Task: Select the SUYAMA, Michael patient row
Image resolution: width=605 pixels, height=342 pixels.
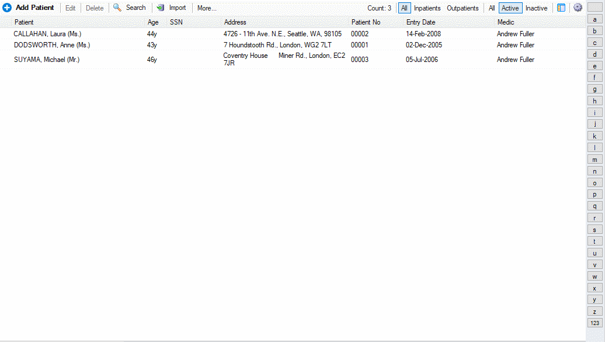Action: pos(47,60)
